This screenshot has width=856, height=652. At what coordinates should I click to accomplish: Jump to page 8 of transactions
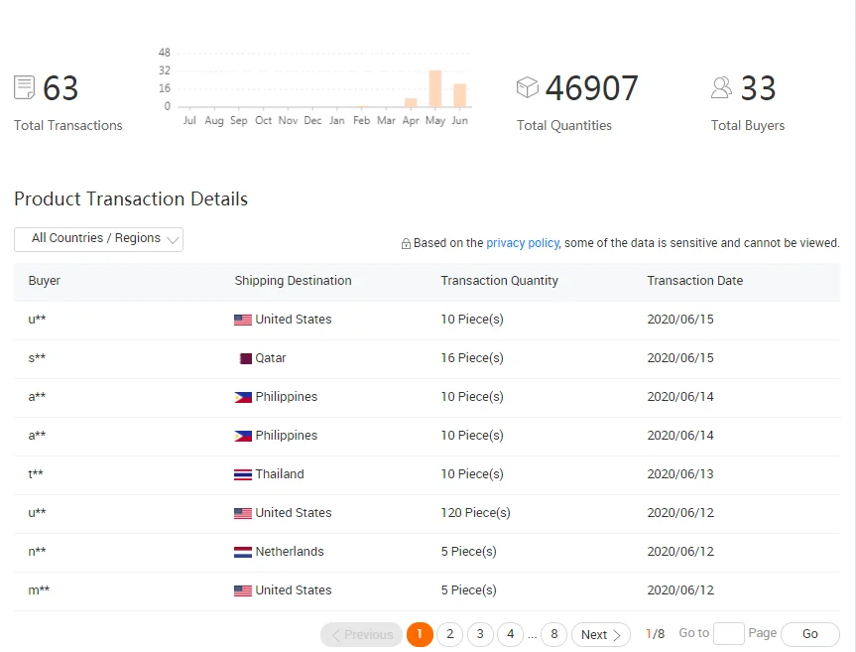coord(554,634)
